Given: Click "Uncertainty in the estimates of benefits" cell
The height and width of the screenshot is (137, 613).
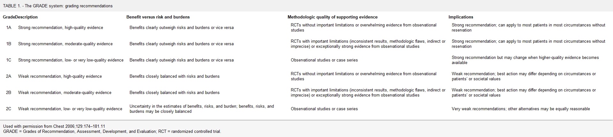Looking at the screenshot, I should (x=202, y=109).
